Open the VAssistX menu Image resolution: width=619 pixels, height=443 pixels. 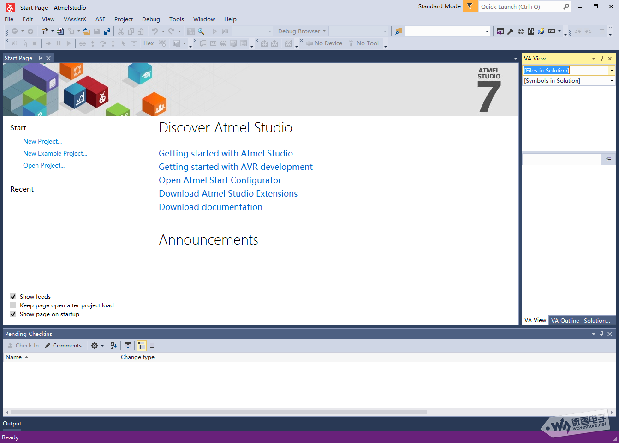pyautogui.click(x=75, y=19)
